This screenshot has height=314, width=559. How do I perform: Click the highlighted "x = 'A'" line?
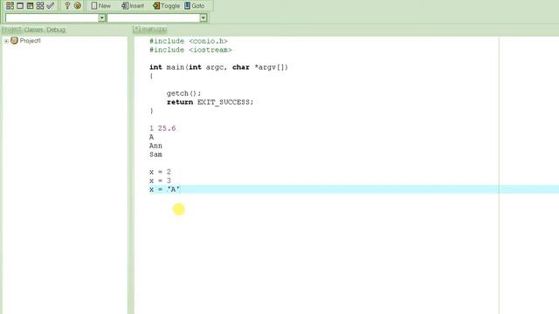coord(165,189)
